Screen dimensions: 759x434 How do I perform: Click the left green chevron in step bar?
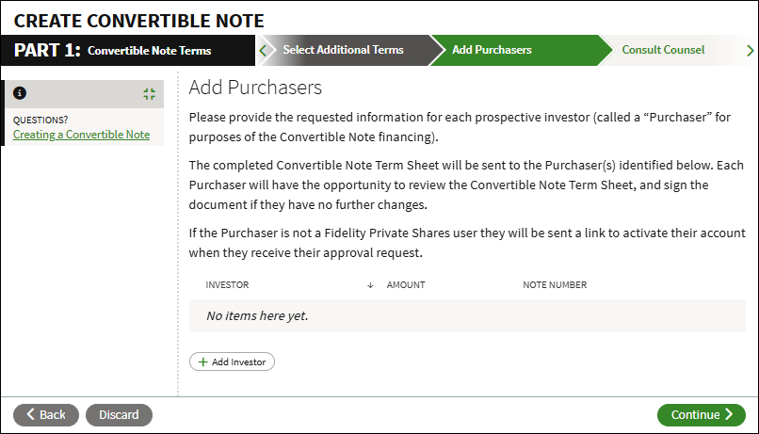pyautogui.click(x=263, y=50)
